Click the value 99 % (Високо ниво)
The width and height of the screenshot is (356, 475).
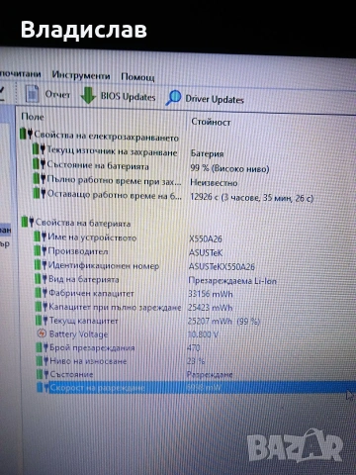pyautogui.click(x=229, y=168)
